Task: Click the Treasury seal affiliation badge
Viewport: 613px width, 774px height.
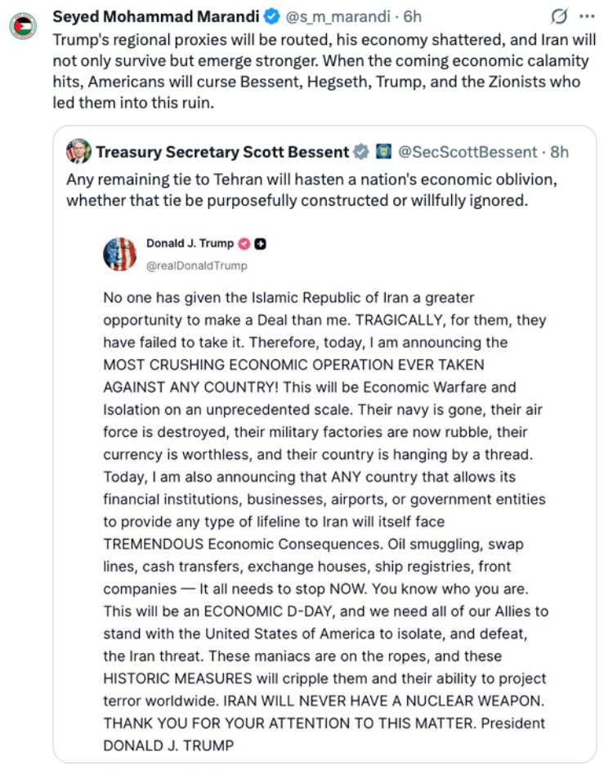Action: pos(383,152)
